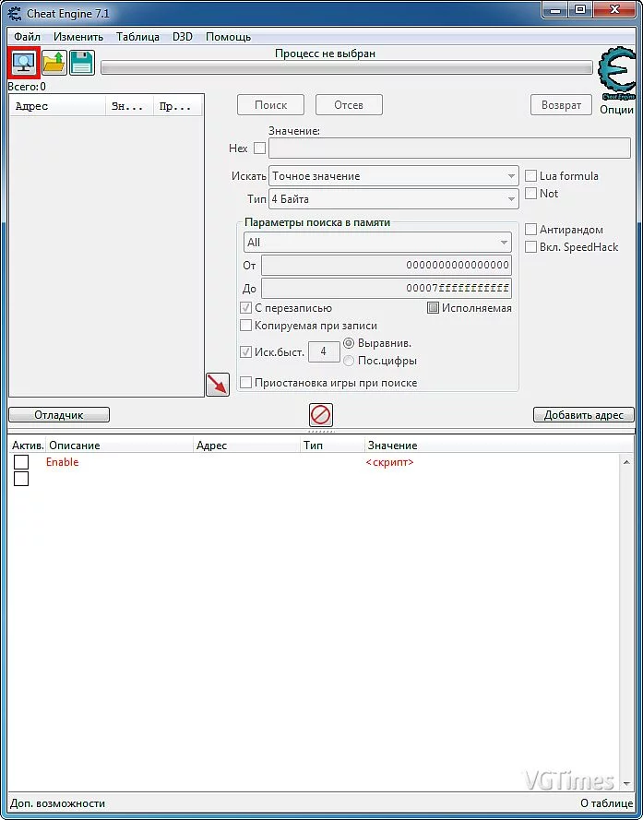Start a first scan with Поиск
643x820 pixels.
[x=270, y=105]
